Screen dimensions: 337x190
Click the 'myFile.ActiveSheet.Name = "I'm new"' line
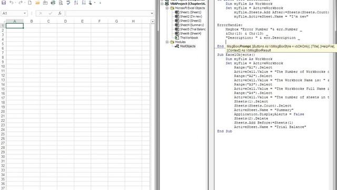(271, 16)
